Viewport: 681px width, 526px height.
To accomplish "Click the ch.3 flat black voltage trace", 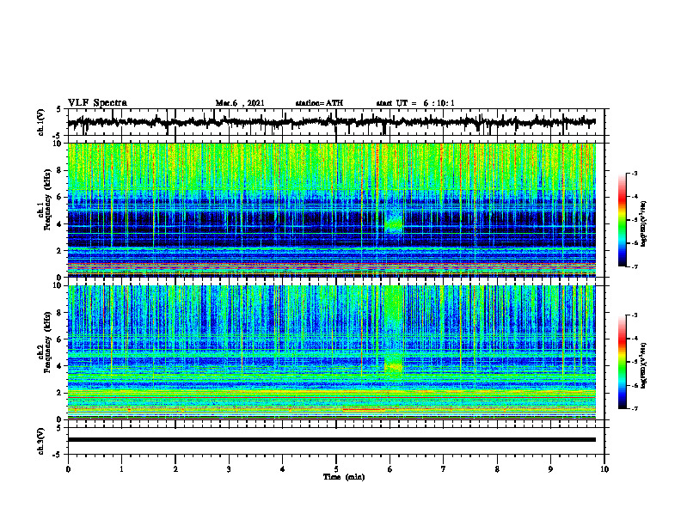I will click(331, 440).
